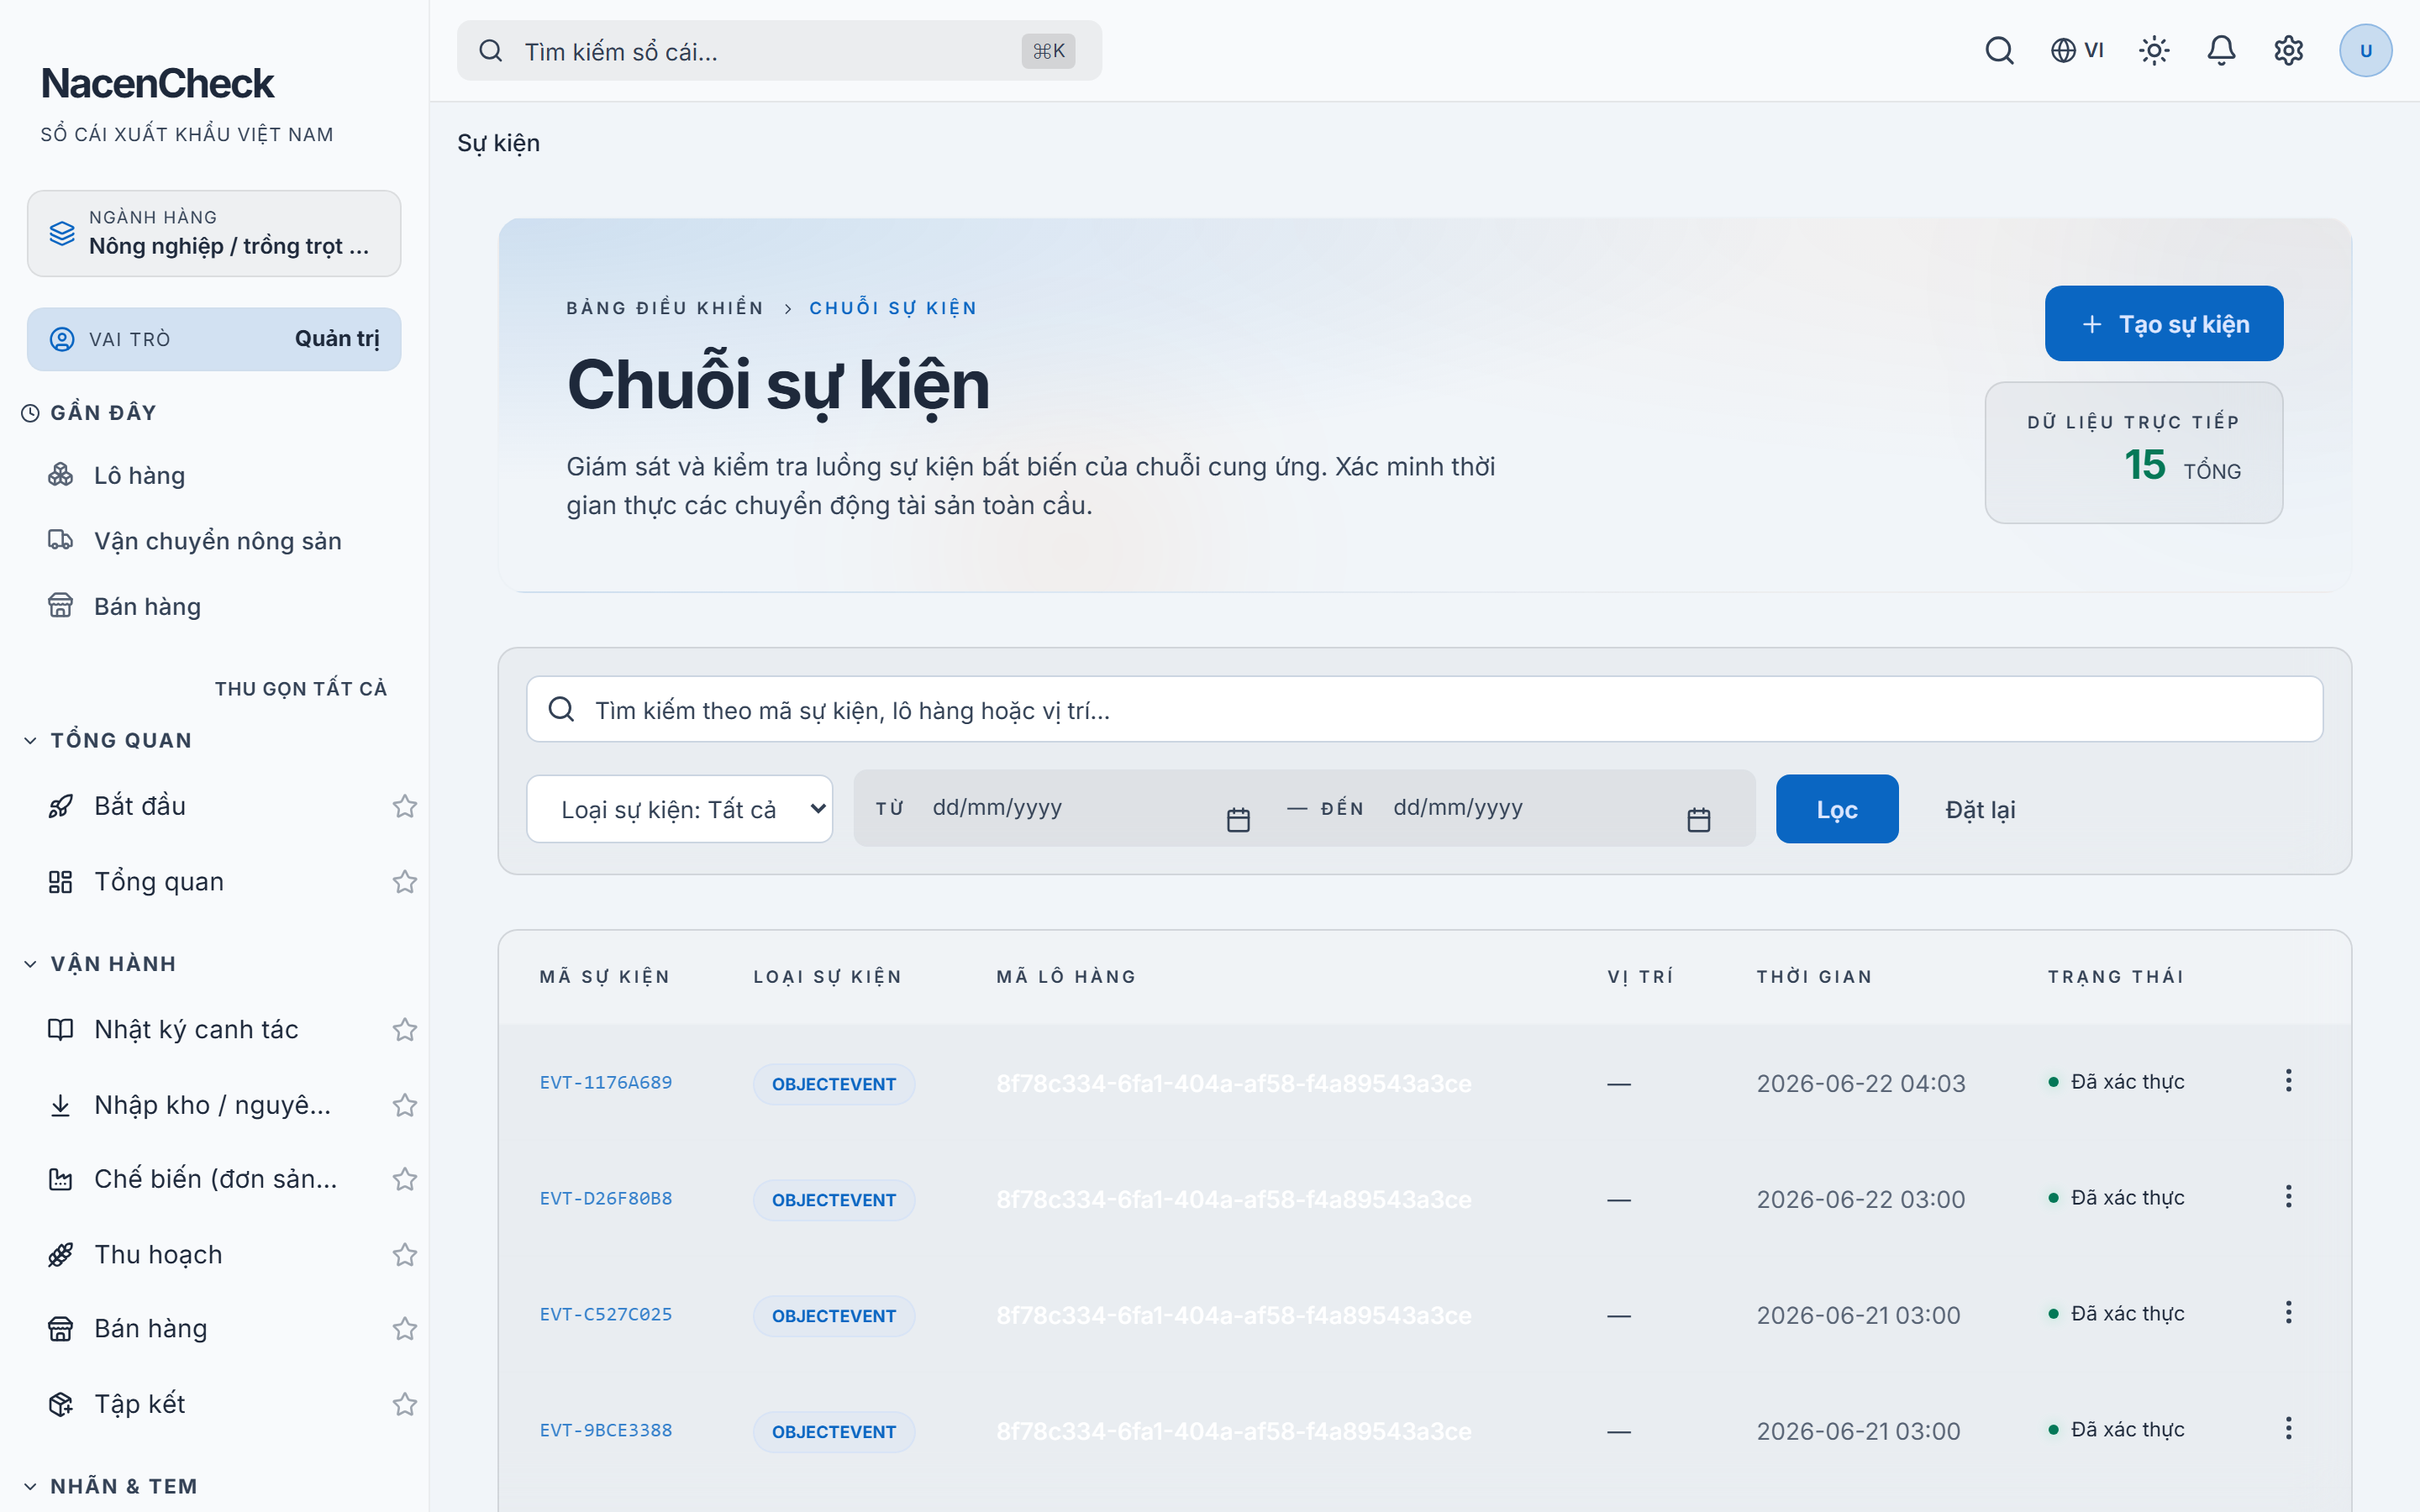Click the rocket icon beside Bắt đầu
Viewport: 2420px width, 1512px height.
pos(60,806)
